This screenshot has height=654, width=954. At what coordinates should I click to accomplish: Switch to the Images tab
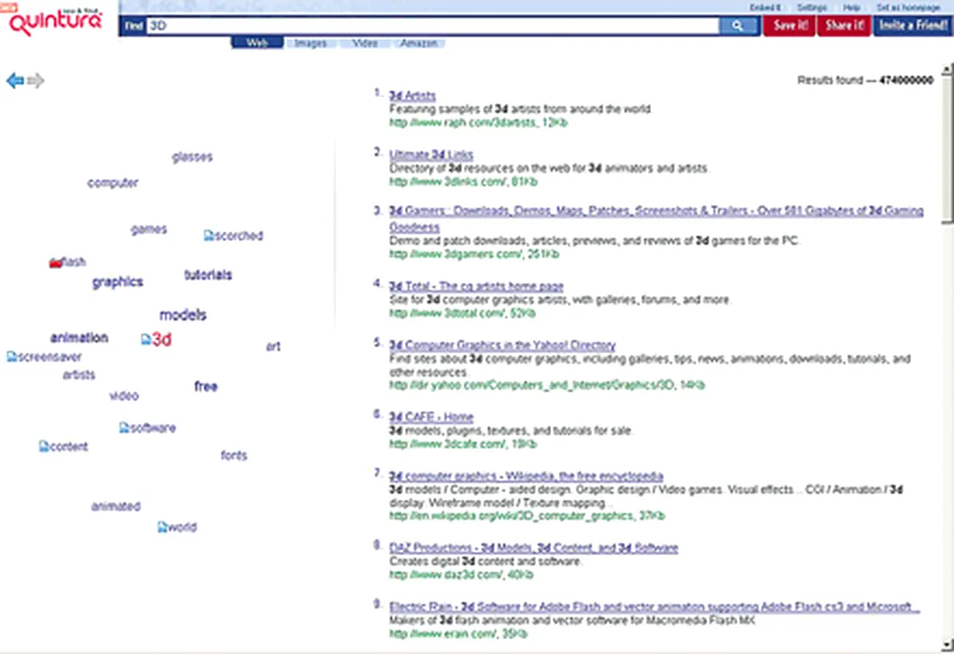[x=311, y=43]
